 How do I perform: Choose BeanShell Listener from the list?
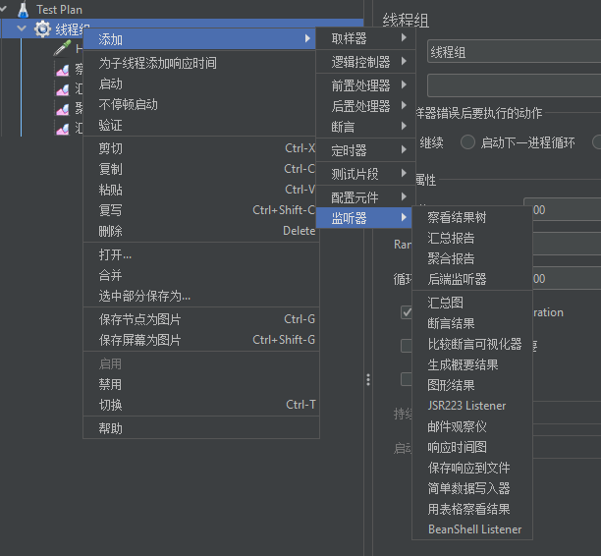pos(474,529)
